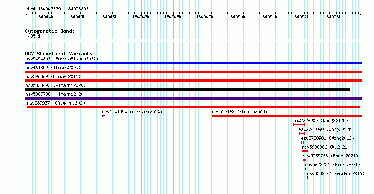The height and width of the screenshot is (194, 374).
Task: Click ruler position 184952k
Action: click(301, 17)
